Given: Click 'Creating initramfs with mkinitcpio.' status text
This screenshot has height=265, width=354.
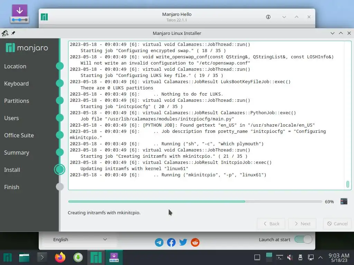Looking at the screenshot, I should pyautogui.click(x=104, y=213).
